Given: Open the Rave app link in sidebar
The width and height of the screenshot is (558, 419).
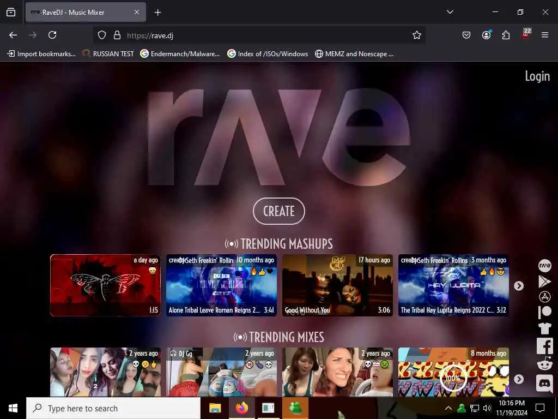Looking at the screenshot, I should pos(544,266).
